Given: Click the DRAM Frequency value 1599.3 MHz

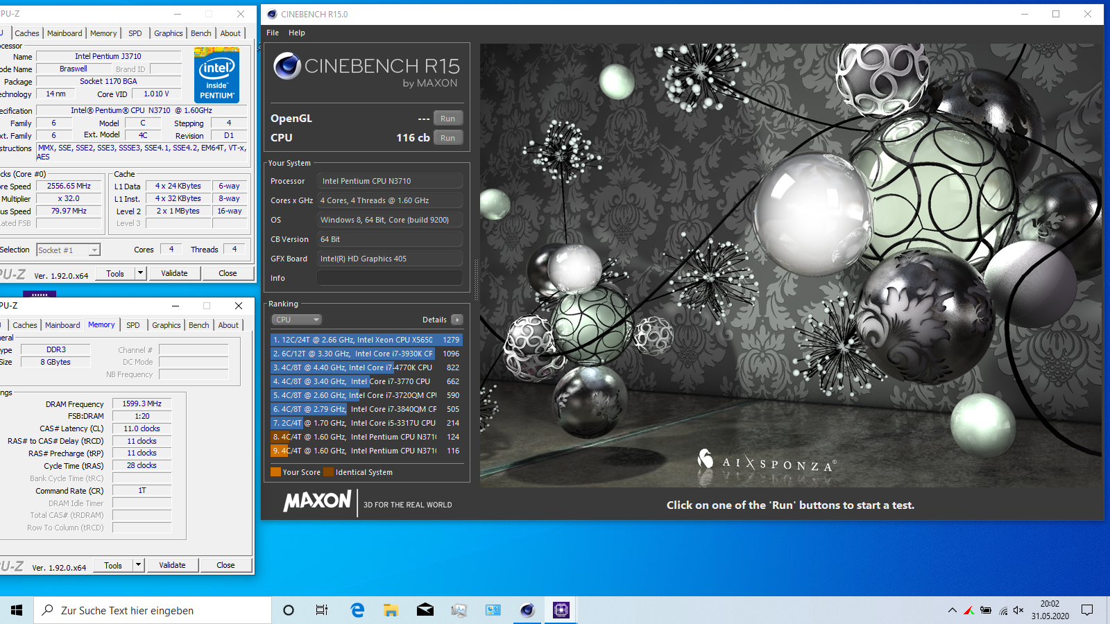Looking at the screenshot, I should pos(142,404).
